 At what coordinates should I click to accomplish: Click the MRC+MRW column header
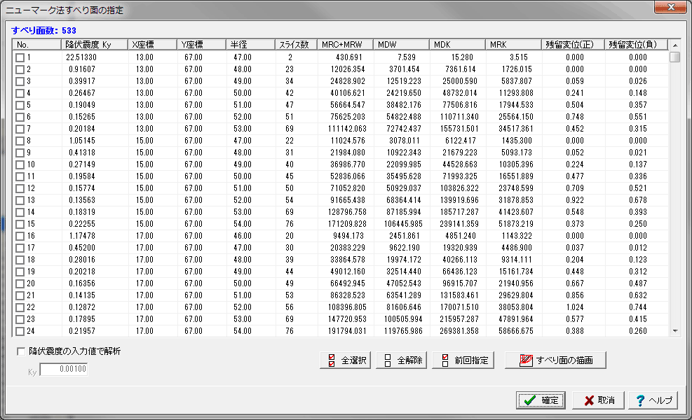tap(346, 45)
